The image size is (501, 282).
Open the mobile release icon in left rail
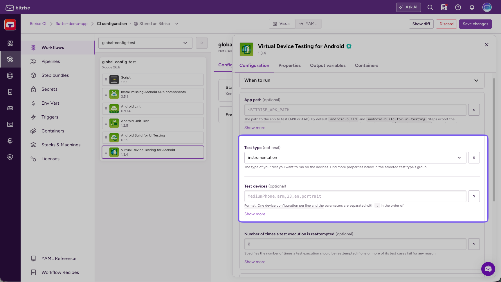(x=10, y=92)
